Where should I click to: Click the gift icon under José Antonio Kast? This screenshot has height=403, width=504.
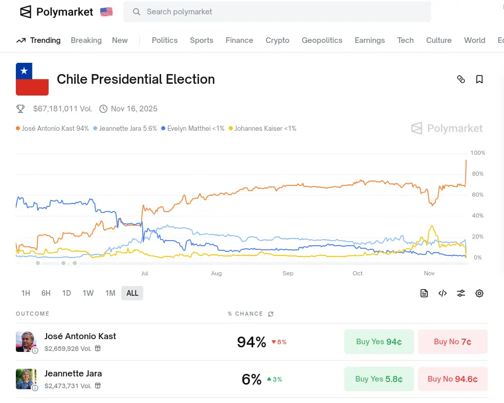point(98,348)
